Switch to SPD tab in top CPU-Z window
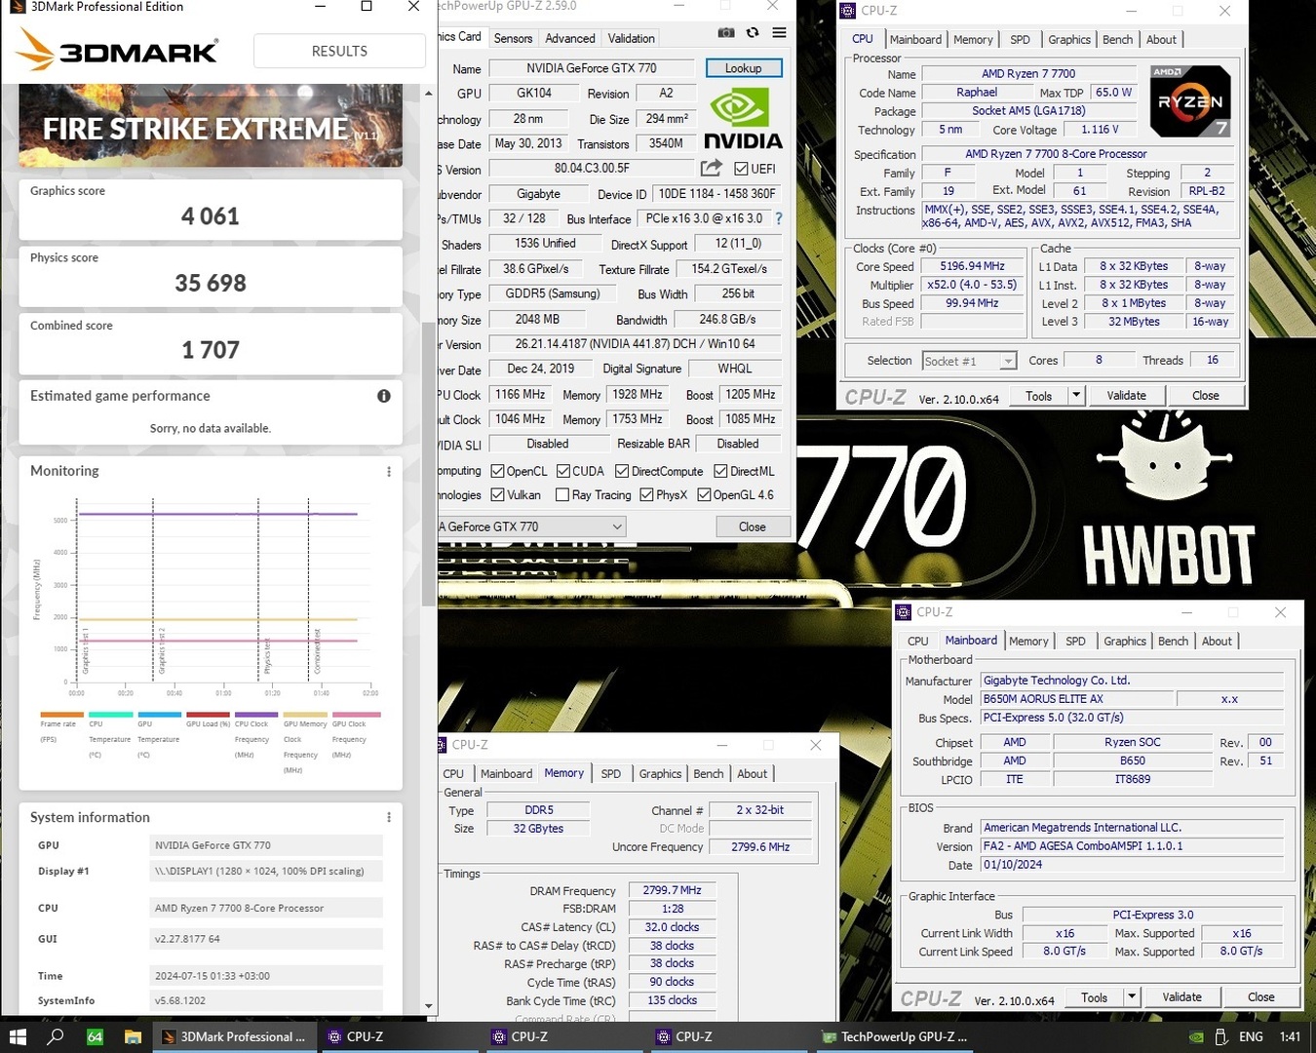Viewport: 1316px width, 1053px height. click(1020, 40)
